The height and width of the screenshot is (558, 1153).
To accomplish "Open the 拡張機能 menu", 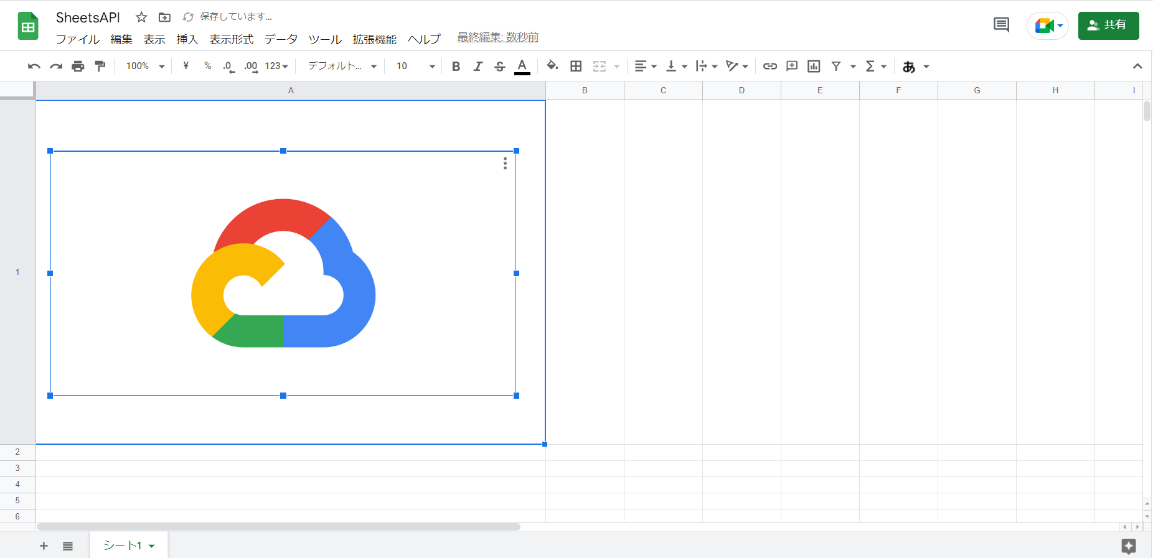I will click(x=375, y=39).
